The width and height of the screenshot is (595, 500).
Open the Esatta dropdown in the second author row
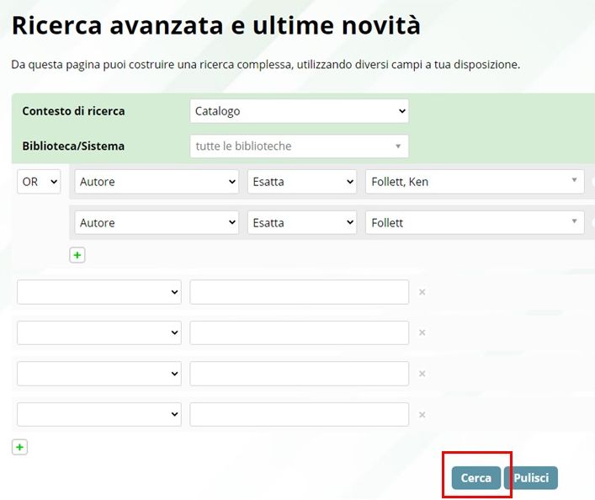coord(302,223)
